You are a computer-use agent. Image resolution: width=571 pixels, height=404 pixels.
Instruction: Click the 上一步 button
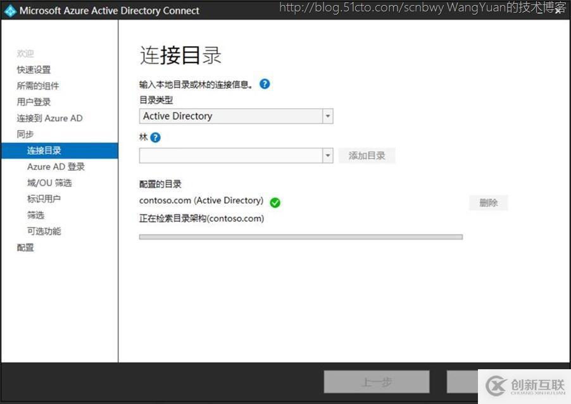coord(377,382)
